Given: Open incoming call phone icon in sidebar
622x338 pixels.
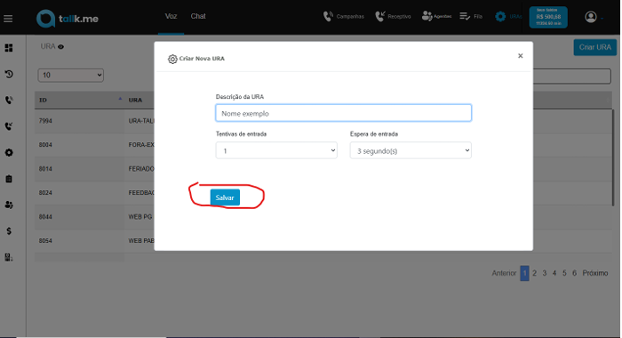Looking at the screenshot, I should click(9, 126).
